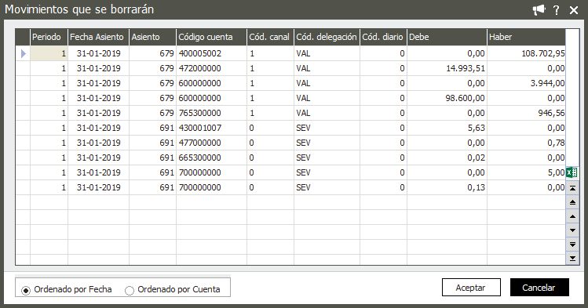Click the Aceptar button
Image resolution: width=588 pixels, height=308 pixels.
coord(471,288)
